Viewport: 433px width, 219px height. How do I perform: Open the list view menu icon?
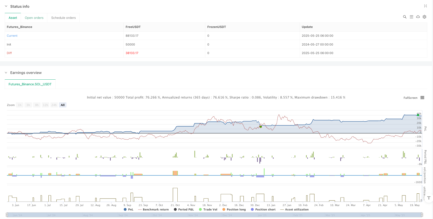(x=411, y=17)
